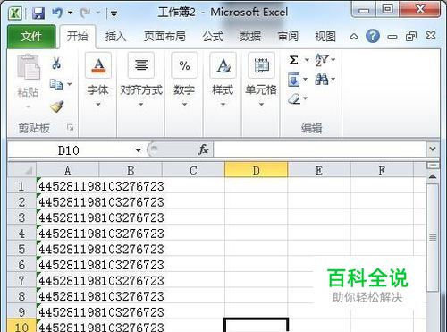Open Customize Quick Access Toolbar dropdown

(114, 13)
